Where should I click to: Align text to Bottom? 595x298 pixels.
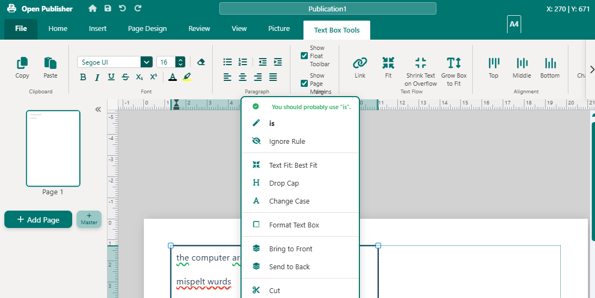[x=550, y=67]
